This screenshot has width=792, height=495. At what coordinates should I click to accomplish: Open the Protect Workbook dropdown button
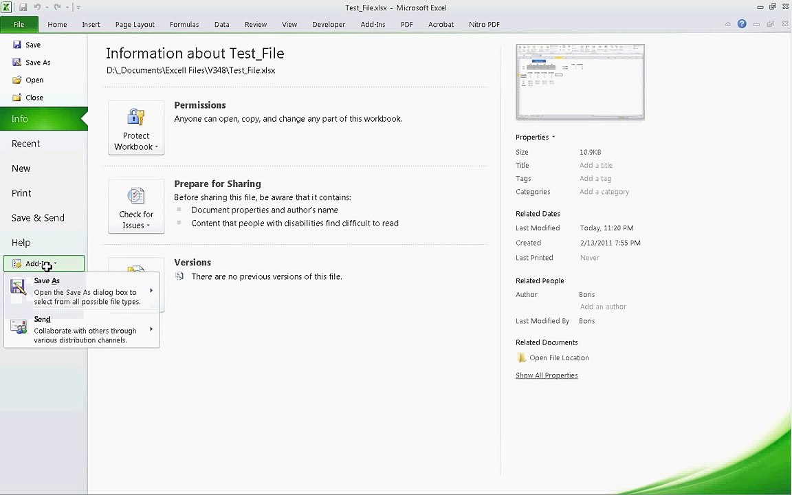(x=136, y=127)
